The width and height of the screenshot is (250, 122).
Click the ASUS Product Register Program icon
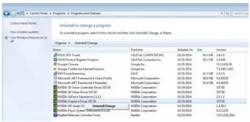pos(55,60)
